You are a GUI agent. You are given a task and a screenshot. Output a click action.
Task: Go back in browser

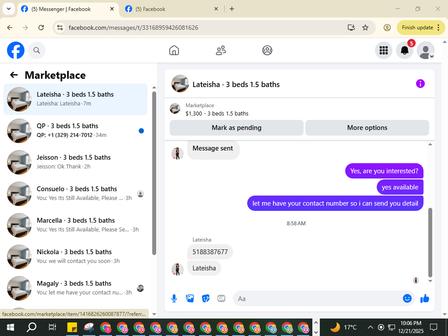[10, 28]
